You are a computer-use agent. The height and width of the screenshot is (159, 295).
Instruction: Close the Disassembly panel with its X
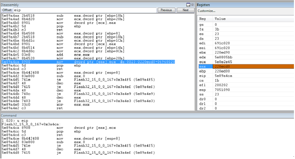(x=192, y=5)
